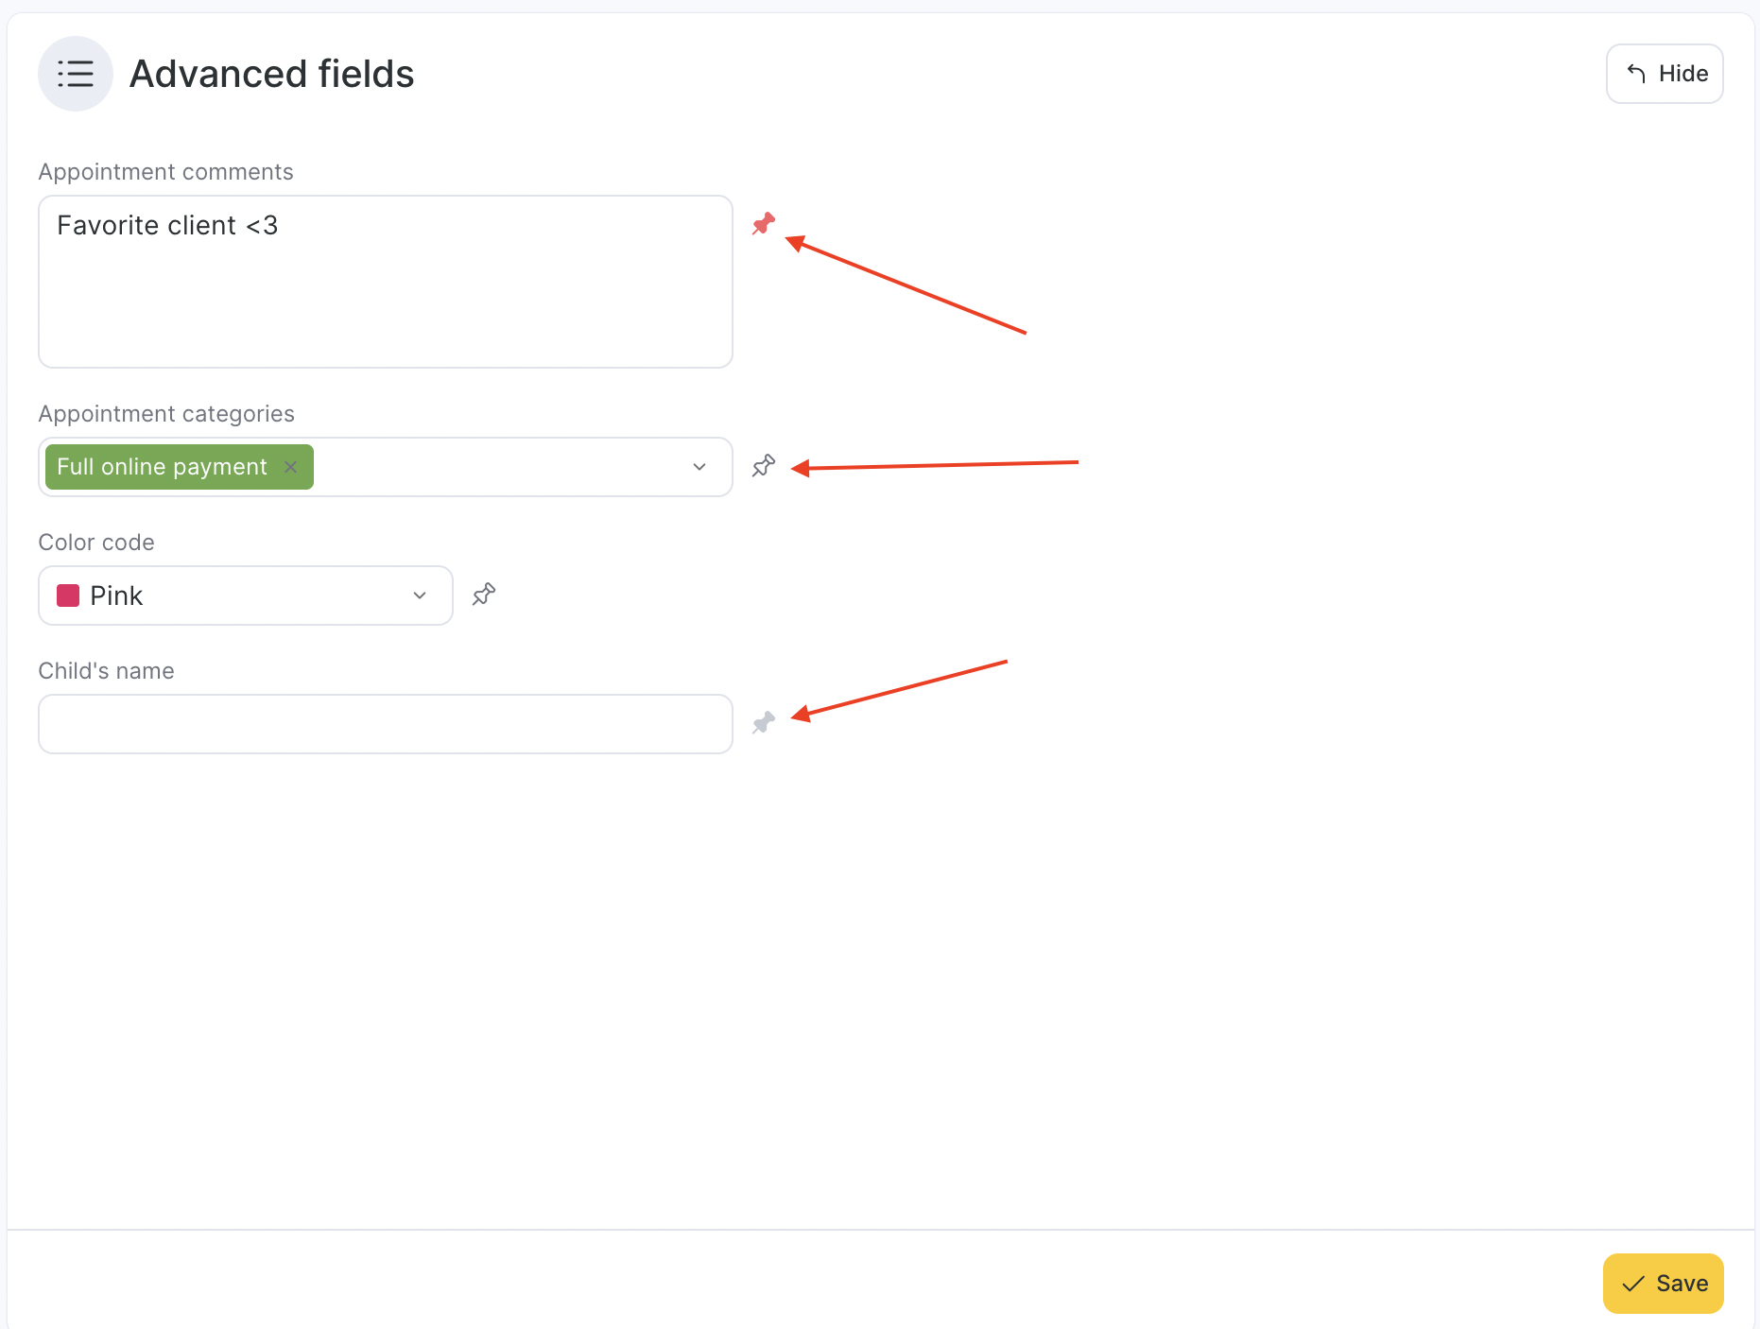Open the Color code chevron arrow
This screenshot has width=1760, height=1329.
pos(420,595)
